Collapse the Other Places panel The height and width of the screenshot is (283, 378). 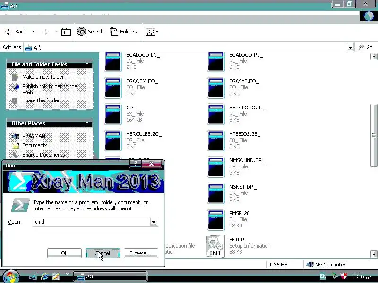click(87, 123)
